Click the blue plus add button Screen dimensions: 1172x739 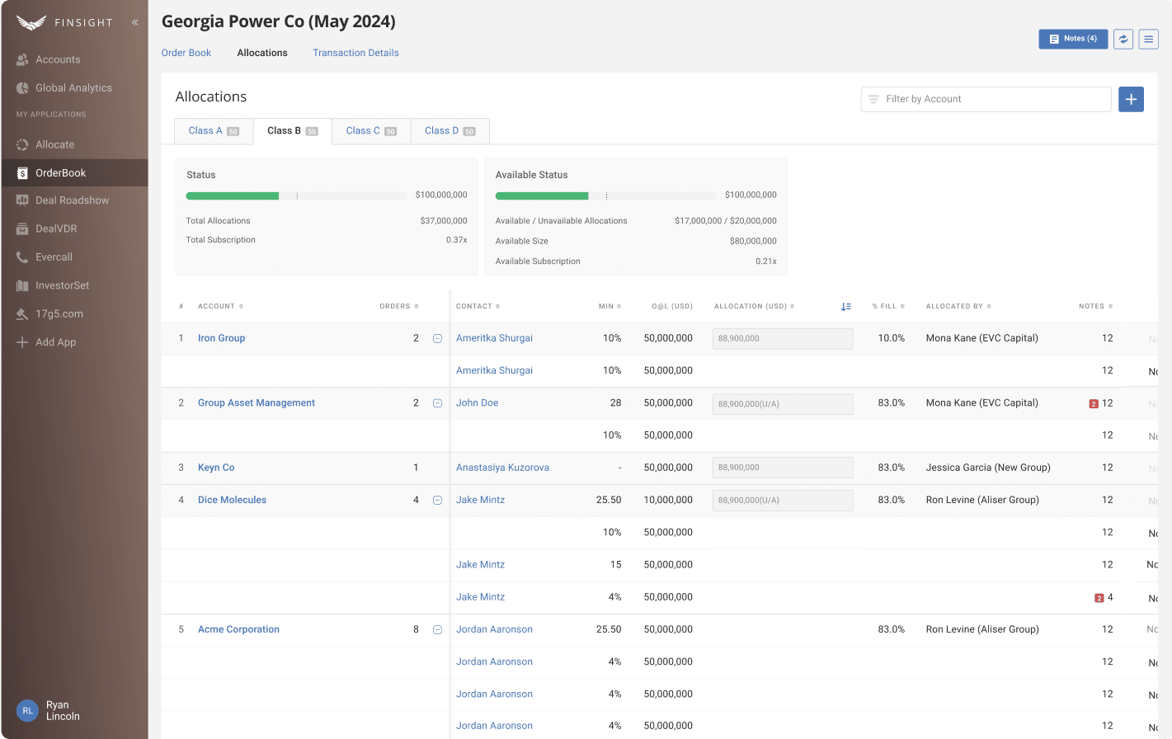point(1131,99)
